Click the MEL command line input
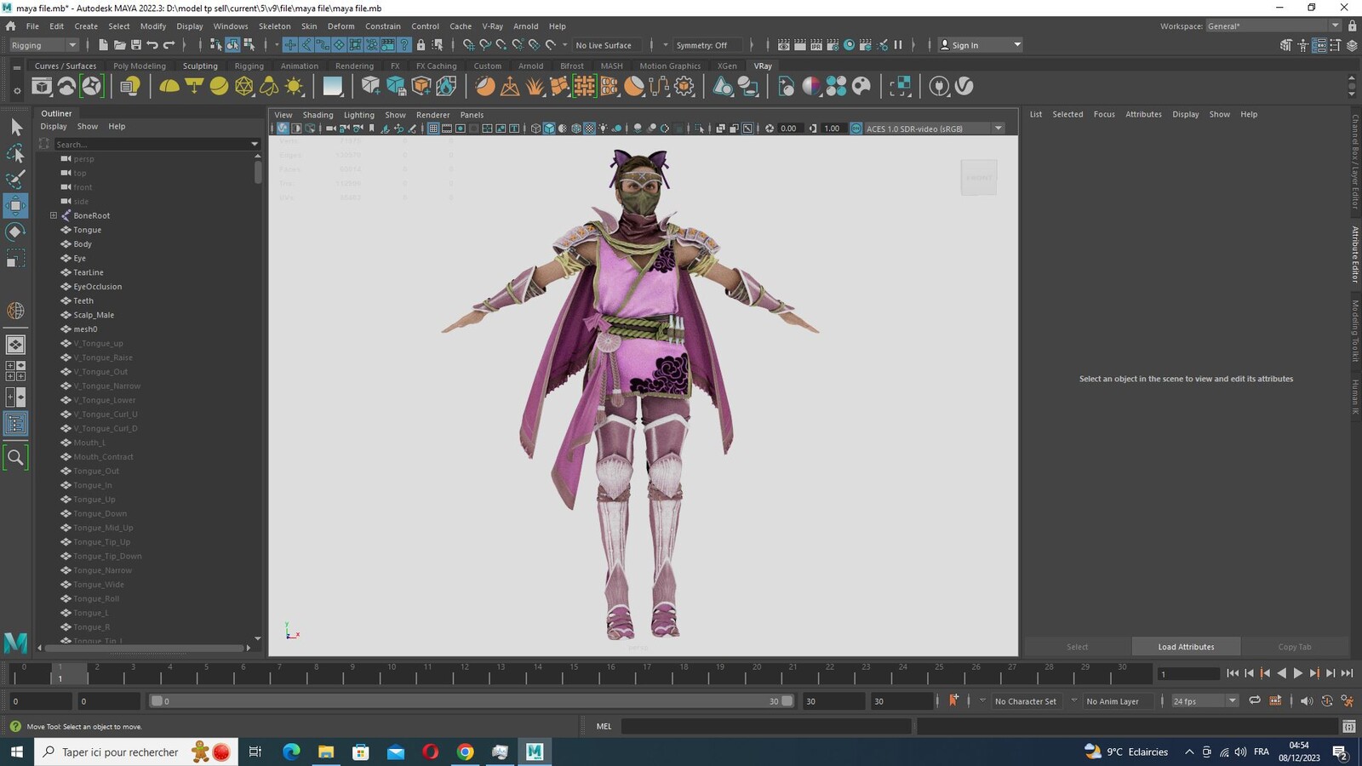This screenshot has height=766, width=1362. [x=766, y=726]
